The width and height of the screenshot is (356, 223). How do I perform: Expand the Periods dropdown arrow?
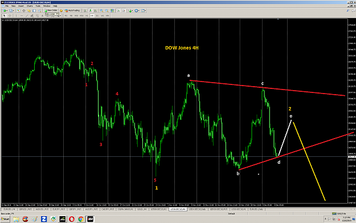[x=139, y=10]
